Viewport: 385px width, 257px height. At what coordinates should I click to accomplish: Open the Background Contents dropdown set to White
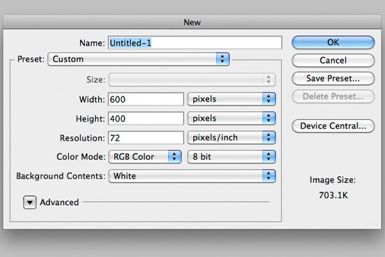[192, 176]
